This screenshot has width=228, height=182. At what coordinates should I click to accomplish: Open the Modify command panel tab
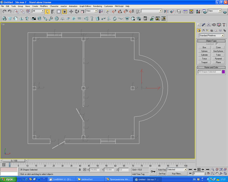[x=203, y=25]
